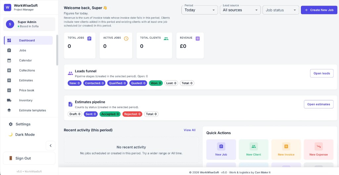
Task: Open the Lead source dropdown
Action: pyautogui.click(x=240, y=10)
